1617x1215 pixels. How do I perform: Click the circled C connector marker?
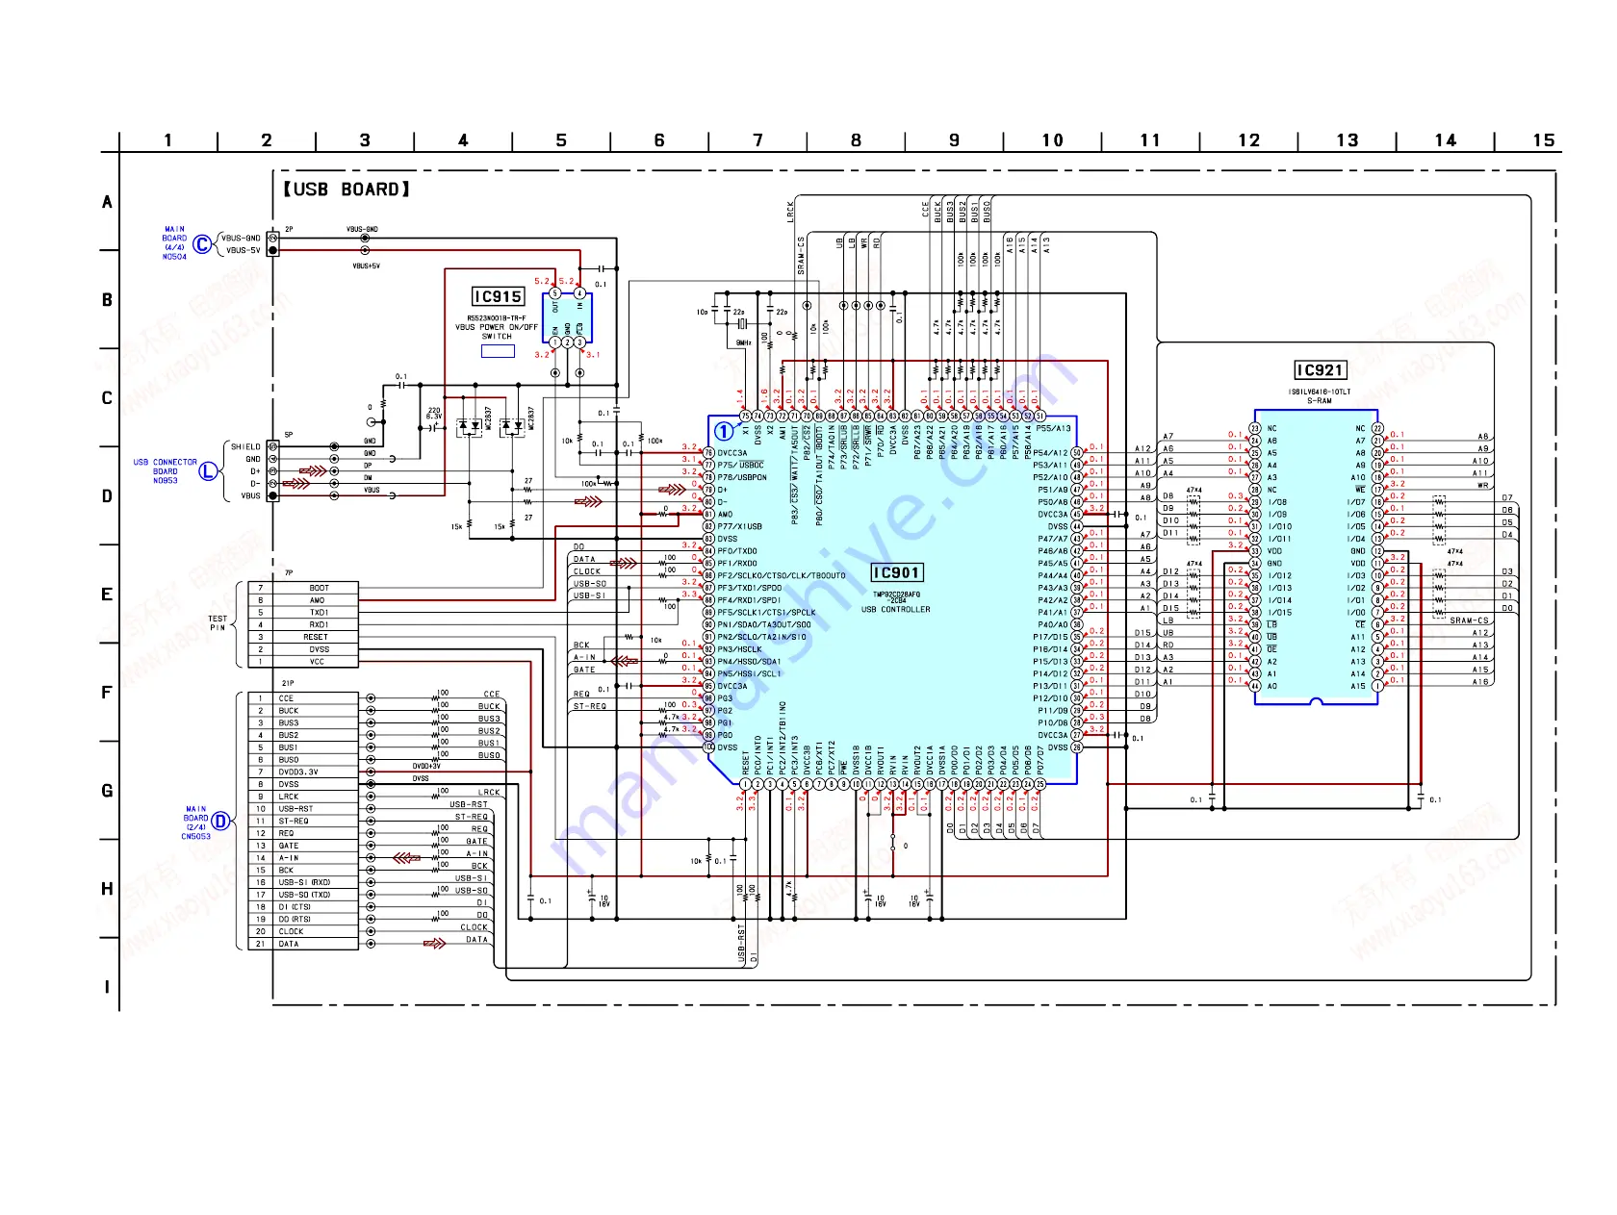[202, 244]
